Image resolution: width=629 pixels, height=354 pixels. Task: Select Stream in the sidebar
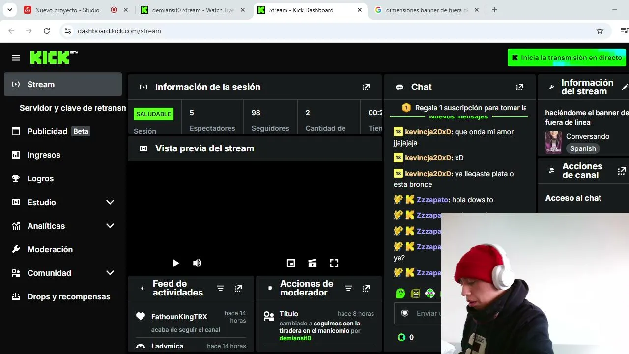pos(63,84)
